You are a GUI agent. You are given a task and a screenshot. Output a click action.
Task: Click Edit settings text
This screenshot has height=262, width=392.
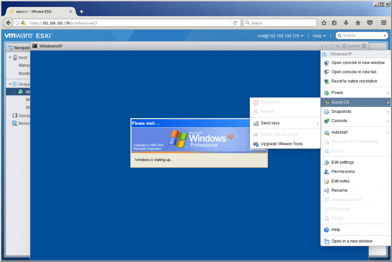[x=343, y=162]
